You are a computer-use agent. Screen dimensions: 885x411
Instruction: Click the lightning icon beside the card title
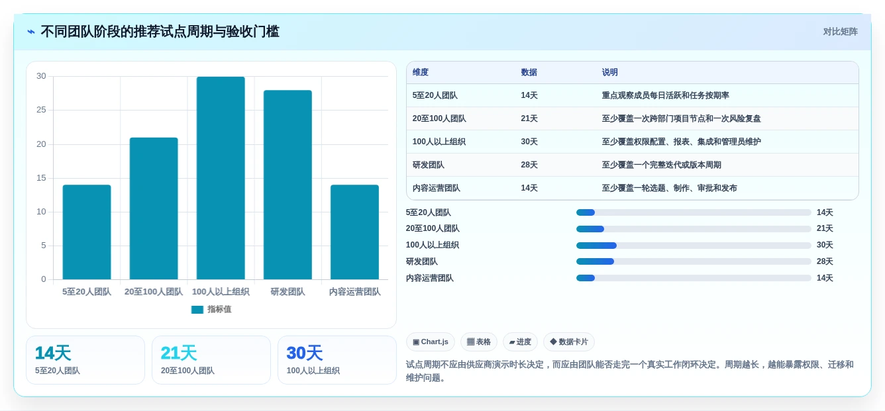pos(31,32)
